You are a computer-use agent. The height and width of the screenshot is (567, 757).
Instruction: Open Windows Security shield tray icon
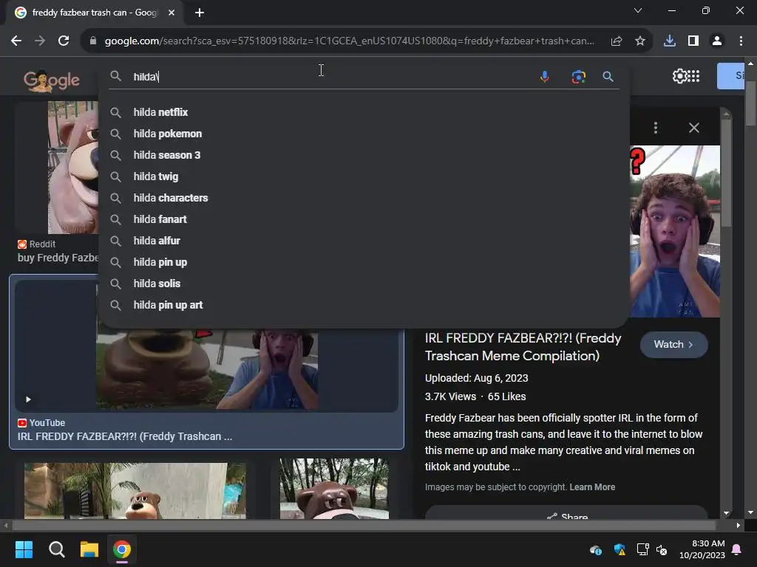tap(619, 549)
